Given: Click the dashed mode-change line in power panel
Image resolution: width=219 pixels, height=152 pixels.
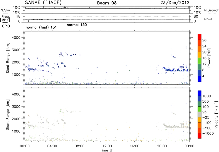Looking at the screenshot, I should 66,58.
